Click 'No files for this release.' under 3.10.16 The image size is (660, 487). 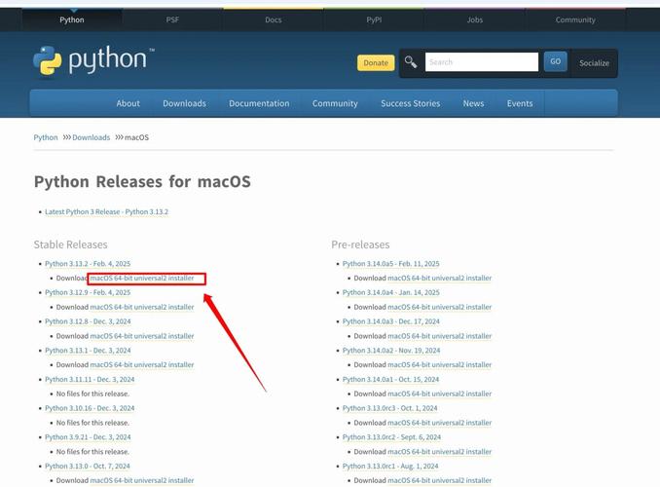coord(92,423)
